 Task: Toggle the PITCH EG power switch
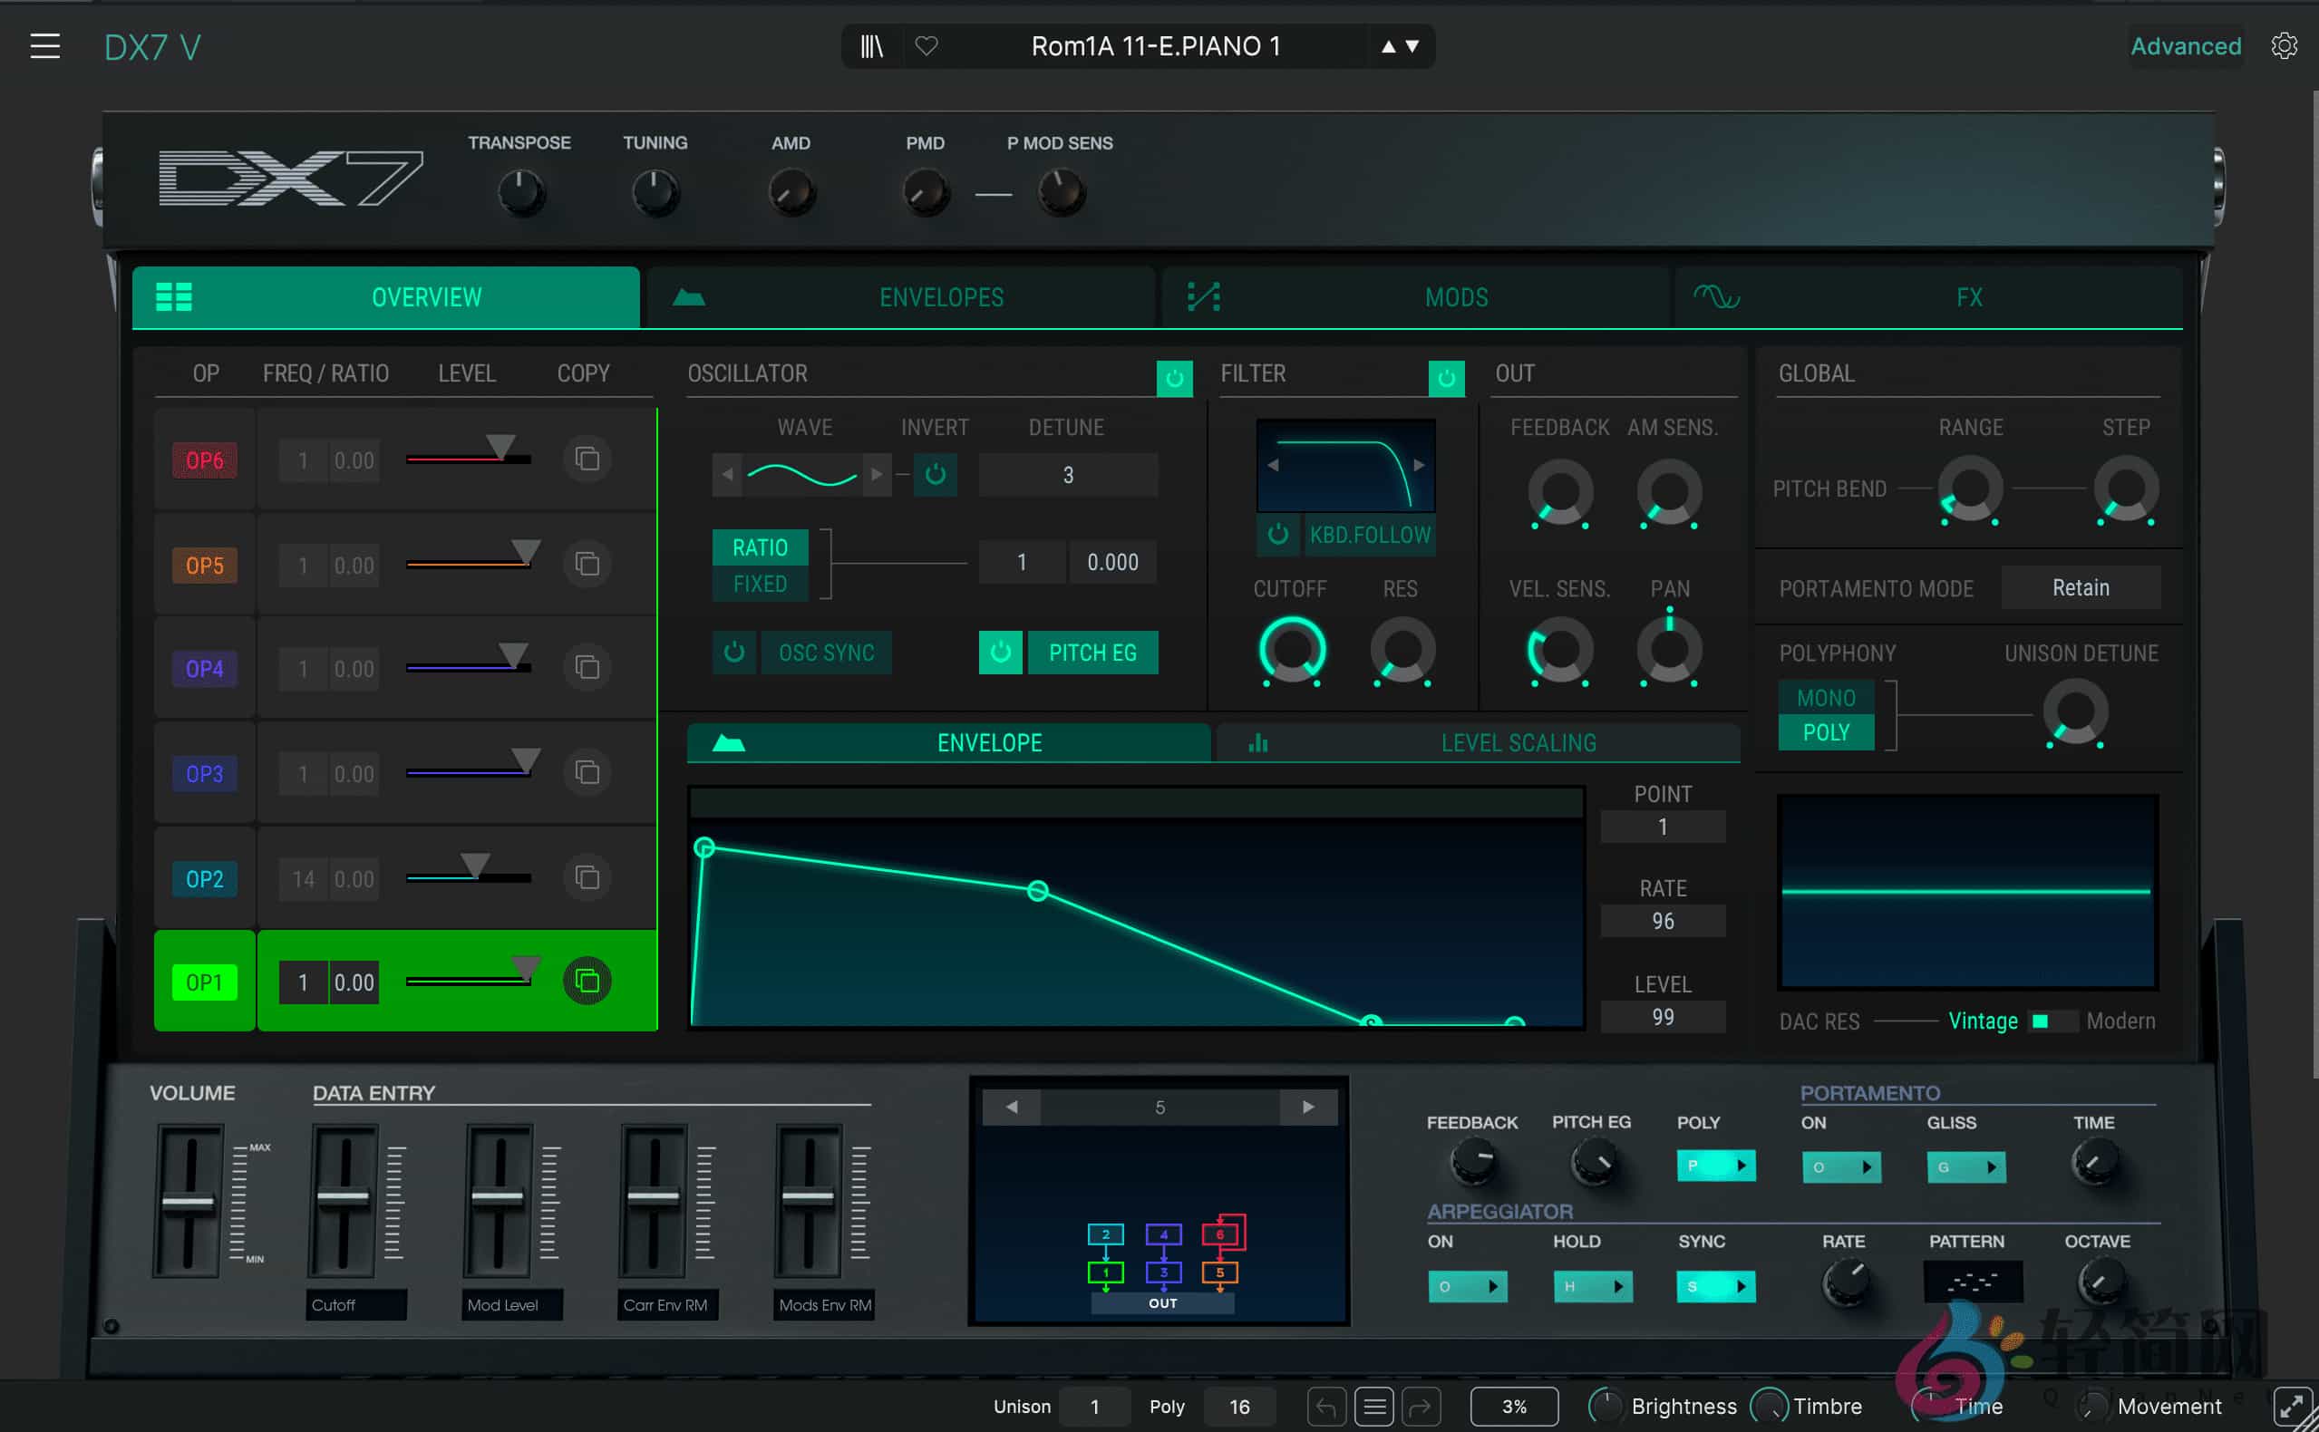point(999,652)
